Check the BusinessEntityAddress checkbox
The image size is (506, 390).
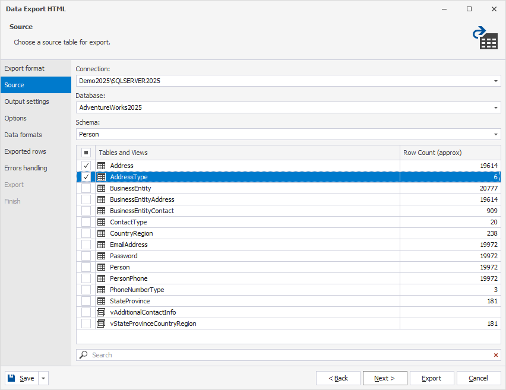[x=86, y=199]
